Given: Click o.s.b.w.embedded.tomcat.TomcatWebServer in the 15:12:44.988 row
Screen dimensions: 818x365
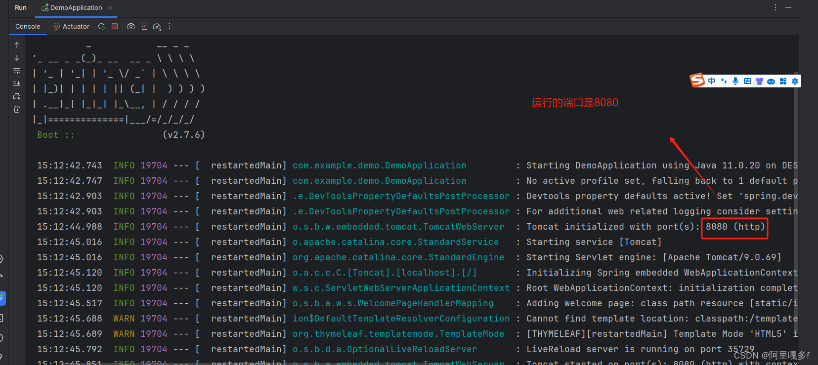Looking at the screenshot, I should (x=398, y=227).
